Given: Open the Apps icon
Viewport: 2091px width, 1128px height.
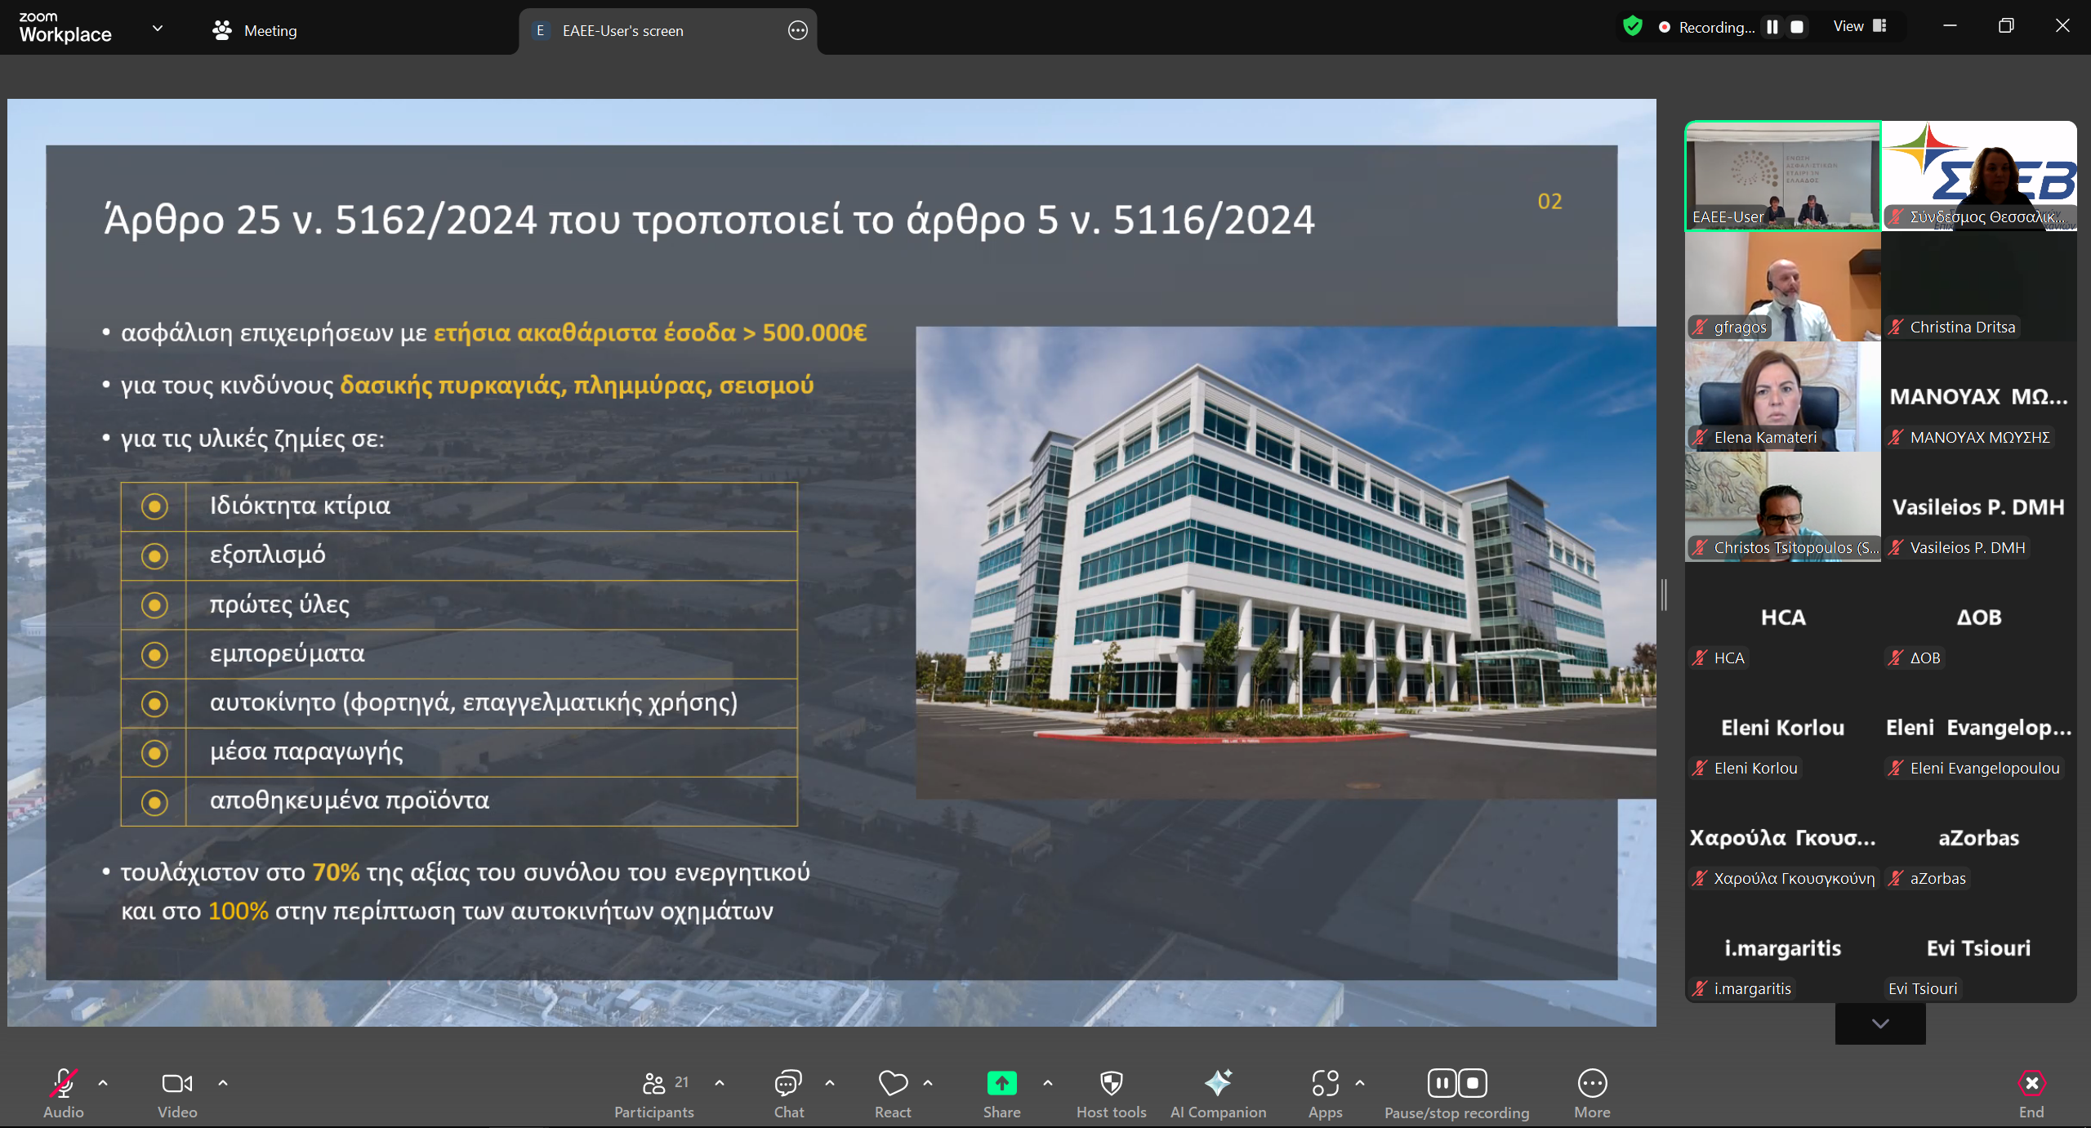Looking at the screenshot, I should tap(1325, 1084).
